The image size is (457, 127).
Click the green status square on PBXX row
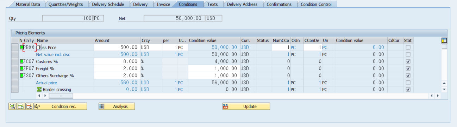click(21, 47)
